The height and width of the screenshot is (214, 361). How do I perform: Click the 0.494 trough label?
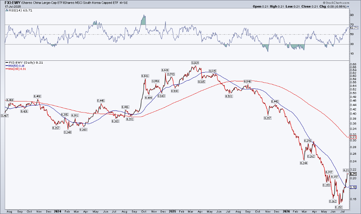point(148,98)
